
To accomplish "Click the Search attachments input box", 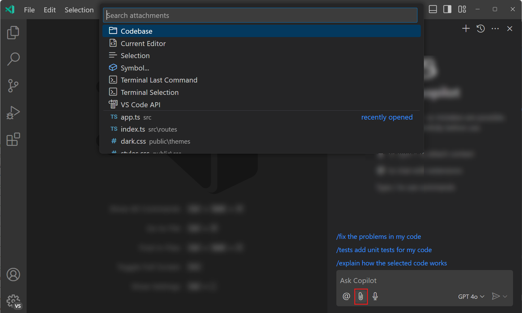I will coord(260,15).
